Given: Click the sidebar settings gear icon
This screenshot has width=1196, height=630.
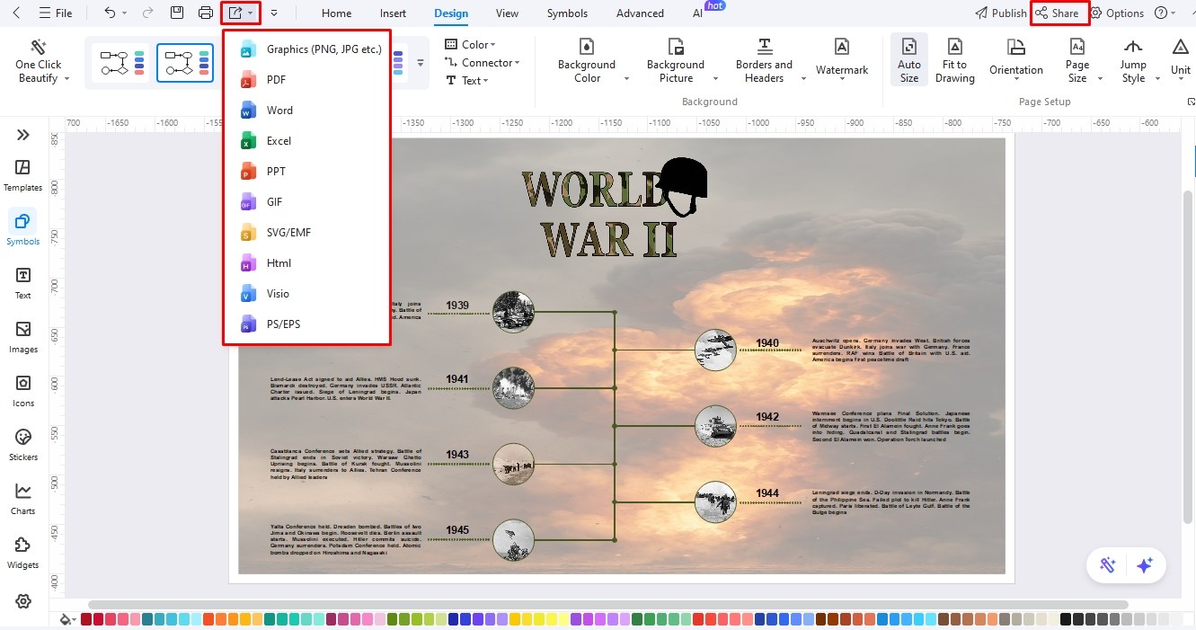Looking at the screenshot, I should tap(23, 601).
